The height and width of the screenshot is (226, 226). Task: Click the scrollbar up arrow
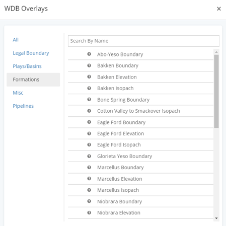pos(216,52)
